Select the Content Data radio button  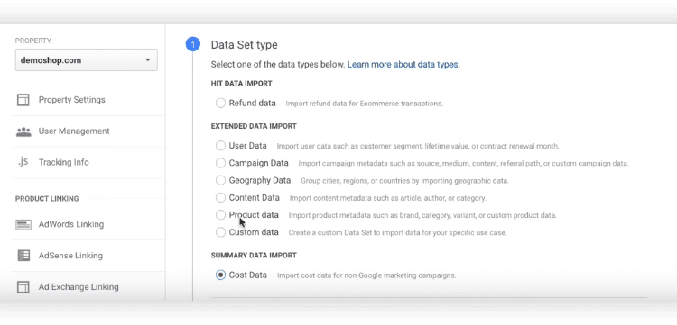(220, 197)
